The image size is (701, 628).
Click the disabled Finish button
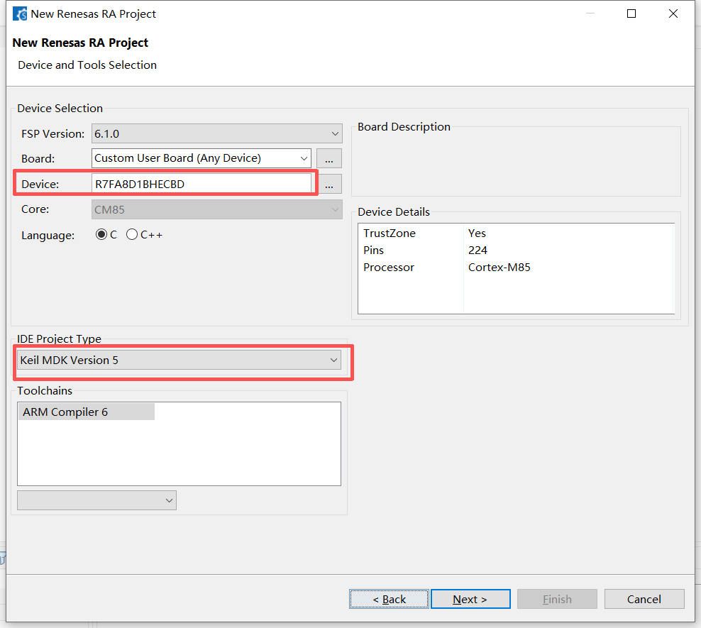tap(557, 599)
